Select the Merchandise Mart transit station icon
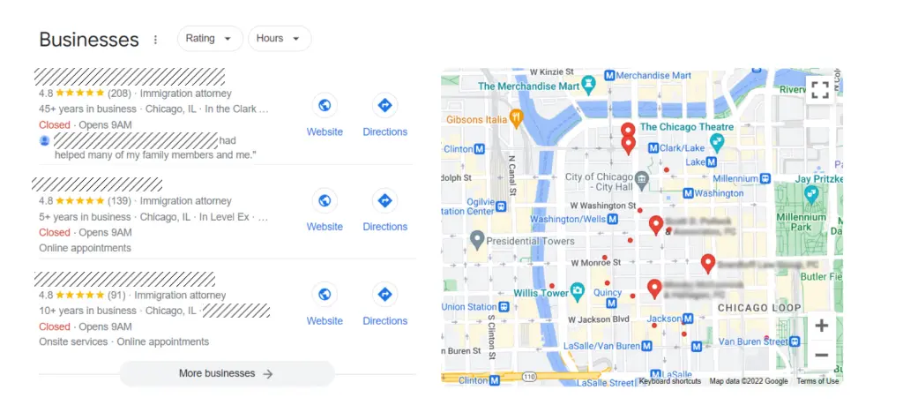Screen dimensions: 903x420 tap(610, 75)
